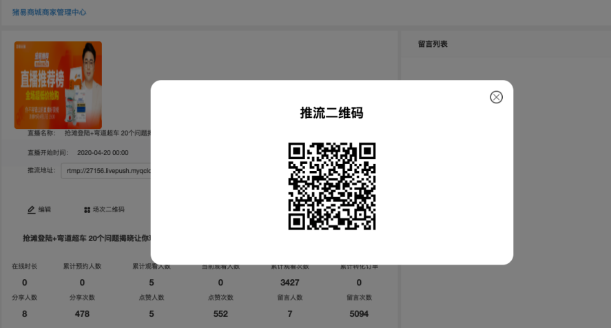This screenshot has width=611, height=328.
Task: Click the 留言人数 value 7
Action: [290, 314]
